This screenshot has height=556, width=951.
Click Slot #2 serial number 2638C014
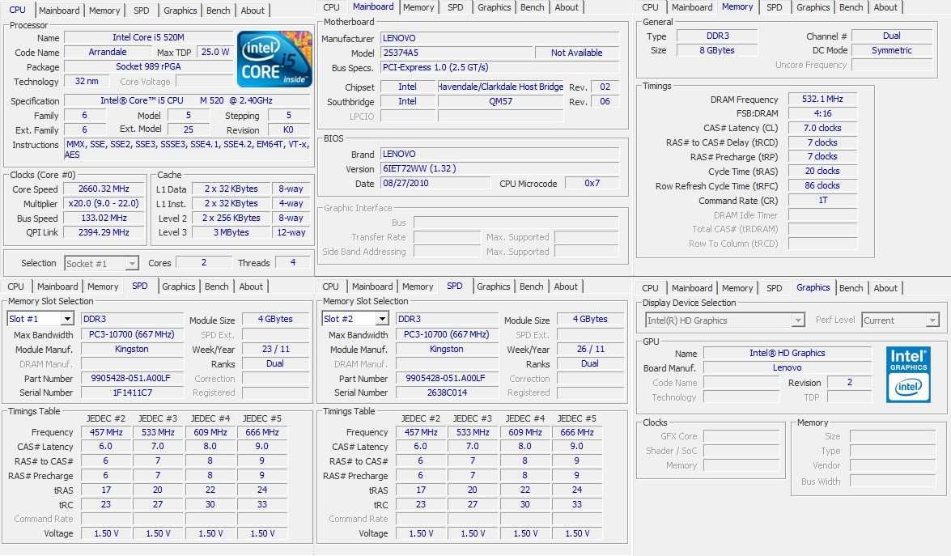tap(447, 393)
